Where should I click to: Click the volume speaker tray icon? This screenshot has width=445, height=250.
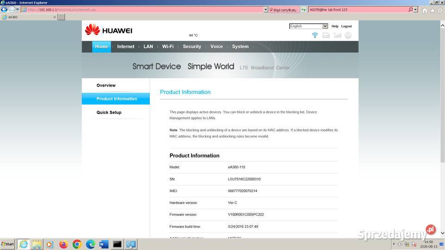400,244
